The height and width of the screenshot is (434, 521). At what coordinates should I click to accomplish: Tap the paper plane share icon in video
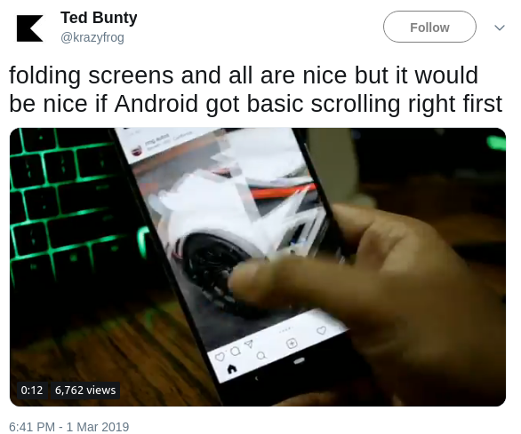pyautogui.click(x=249, y=343)
